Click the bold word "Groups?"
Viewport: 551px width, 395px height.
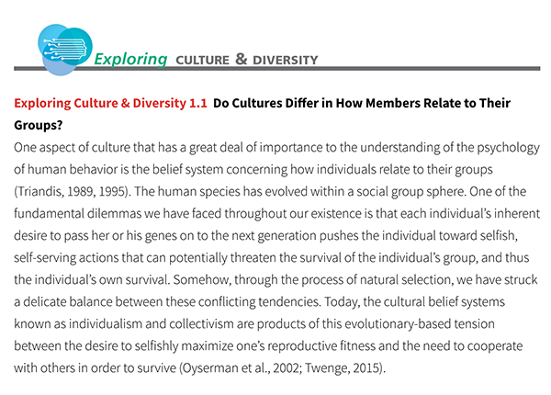[39, 125]
